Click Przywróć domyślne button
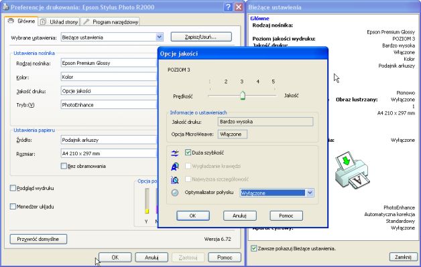Viewport: 421px width, 267px height. (38, 239)
